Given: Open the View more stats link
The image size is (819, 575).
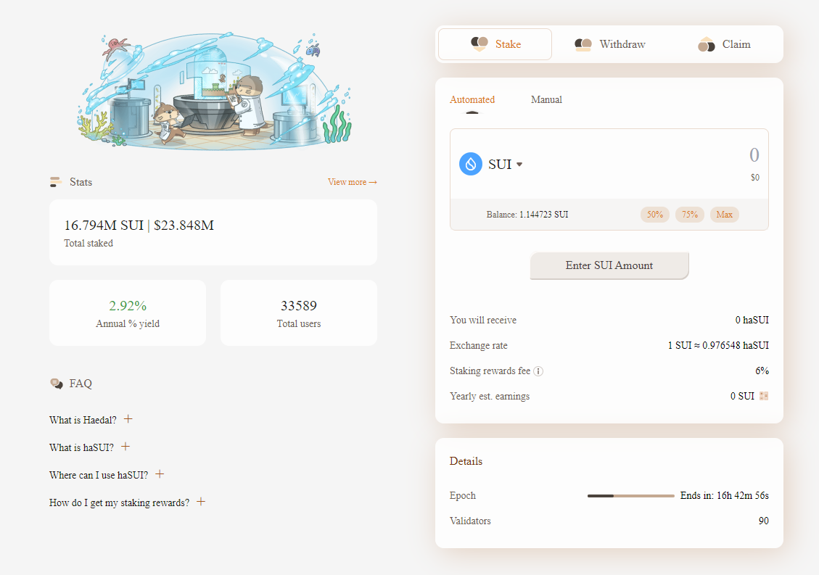Looking at the screenshot, I should tap(352, 182).
